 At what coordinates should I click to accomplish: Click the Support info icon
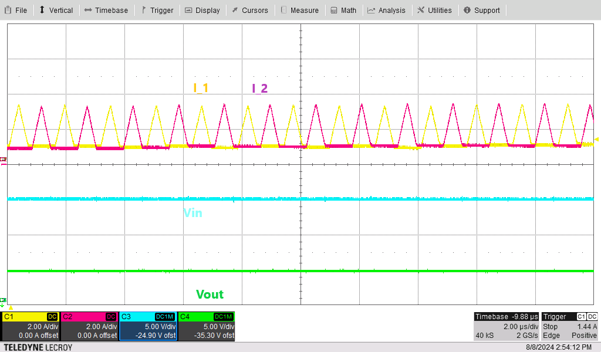(x=467, y=10)
